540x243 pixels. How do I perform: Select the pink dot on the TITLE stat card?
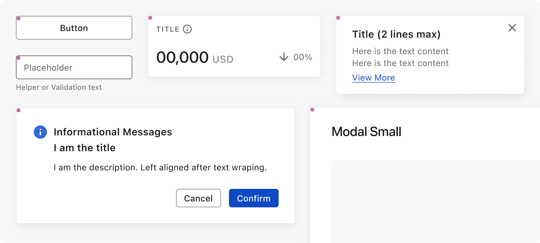[150, 18]
